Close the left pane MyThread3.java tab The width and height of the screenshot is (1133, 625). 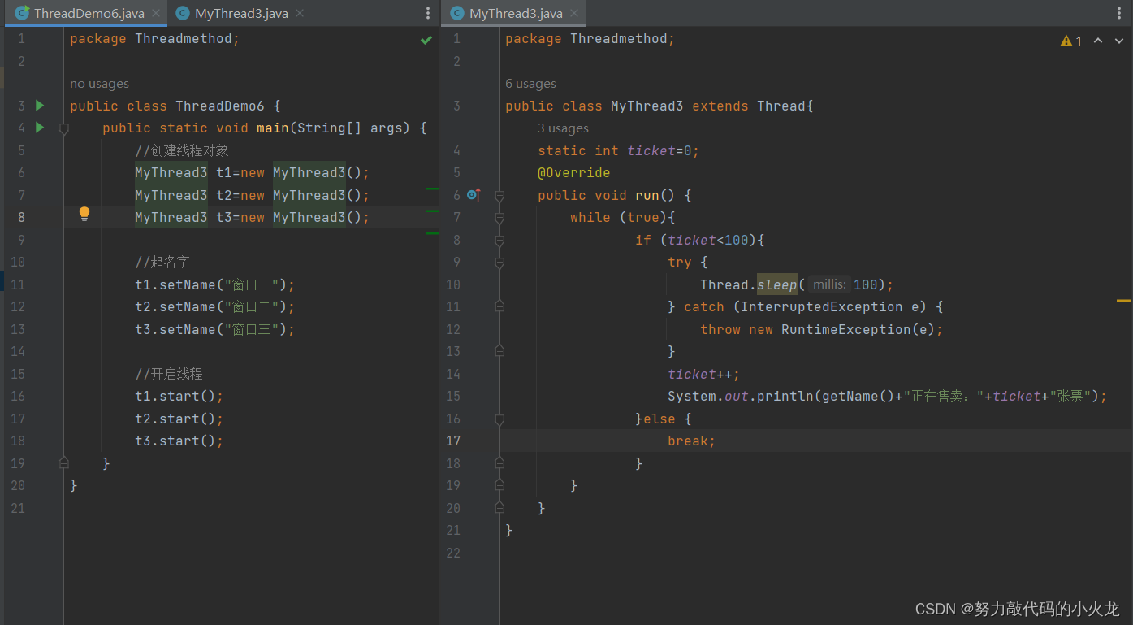[x=300, y=14]
